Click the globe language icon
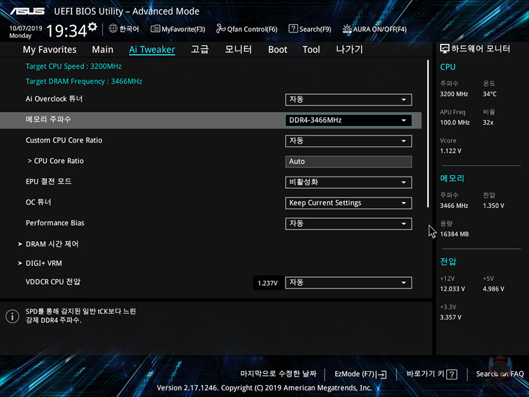 tap(113, 29)
